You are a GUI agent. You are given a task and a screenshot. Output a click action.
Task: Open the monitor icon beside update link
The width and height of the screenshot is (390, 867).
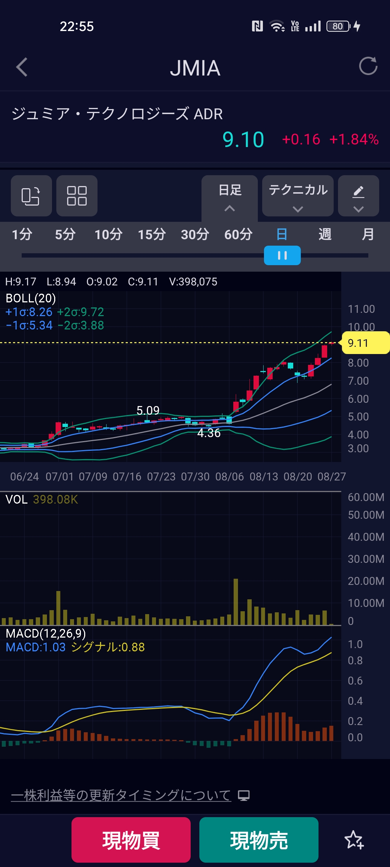point(244,795)
